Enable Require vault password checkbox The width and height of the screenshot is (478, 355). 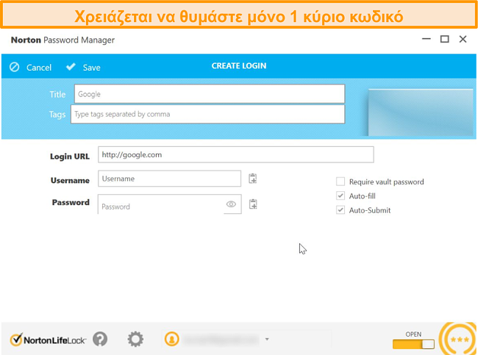(x=340, y=182)
